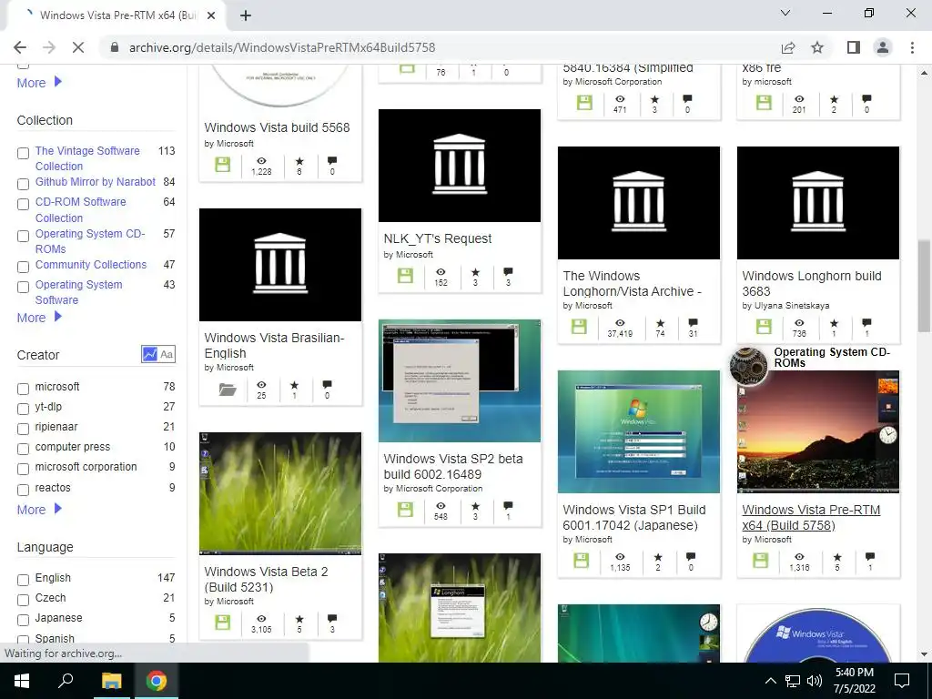
Task: Expand More under Creator filters
Action: 39,510
